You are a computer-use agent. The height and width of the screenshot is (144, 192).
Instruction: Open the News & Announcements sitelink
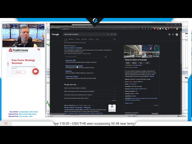pyautogui.click(x=74, y=66)
